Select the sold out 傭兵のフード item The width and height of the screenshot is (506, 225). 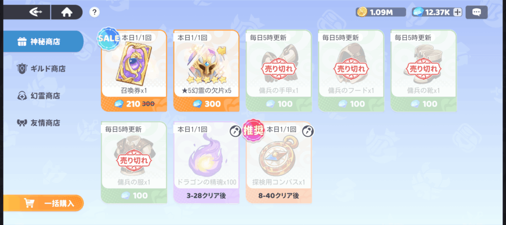[351, 70]
